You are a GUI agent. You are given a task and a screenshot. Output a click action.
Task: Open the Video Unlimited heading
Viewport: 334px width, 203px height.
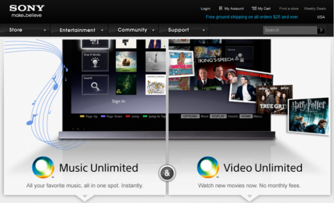tap(263, 167)
